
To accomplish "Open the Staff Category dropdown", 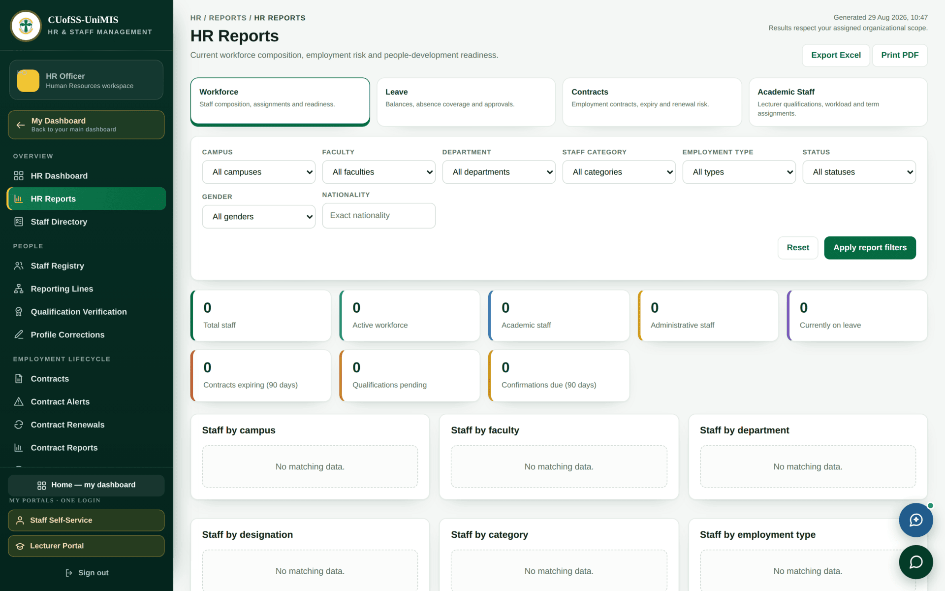I will [619, 172].
